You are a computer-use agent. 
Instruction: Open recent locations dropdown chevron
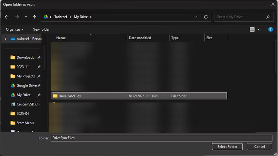click(26, 17)
